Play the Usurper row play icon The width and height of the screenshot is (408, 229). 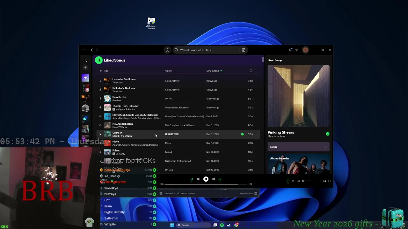pos(100,134)
